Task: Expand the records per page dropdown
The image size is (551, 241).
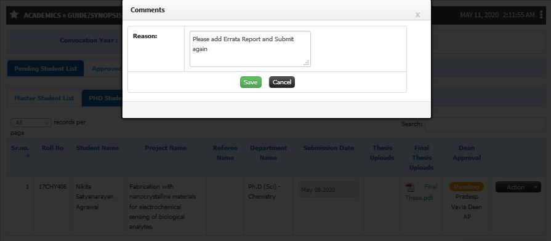Action: point(31,123)
